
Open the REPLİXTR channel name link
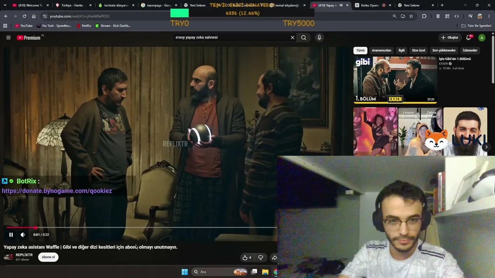tap(24, 255)
